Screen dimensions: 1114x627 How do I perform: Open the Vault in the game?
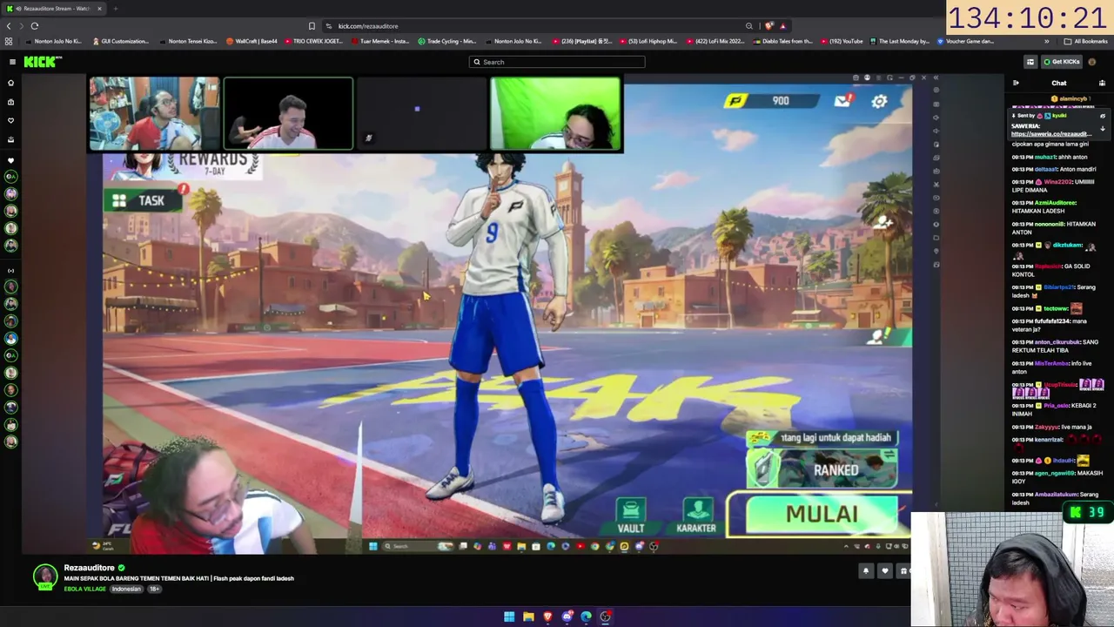[631, 516]
